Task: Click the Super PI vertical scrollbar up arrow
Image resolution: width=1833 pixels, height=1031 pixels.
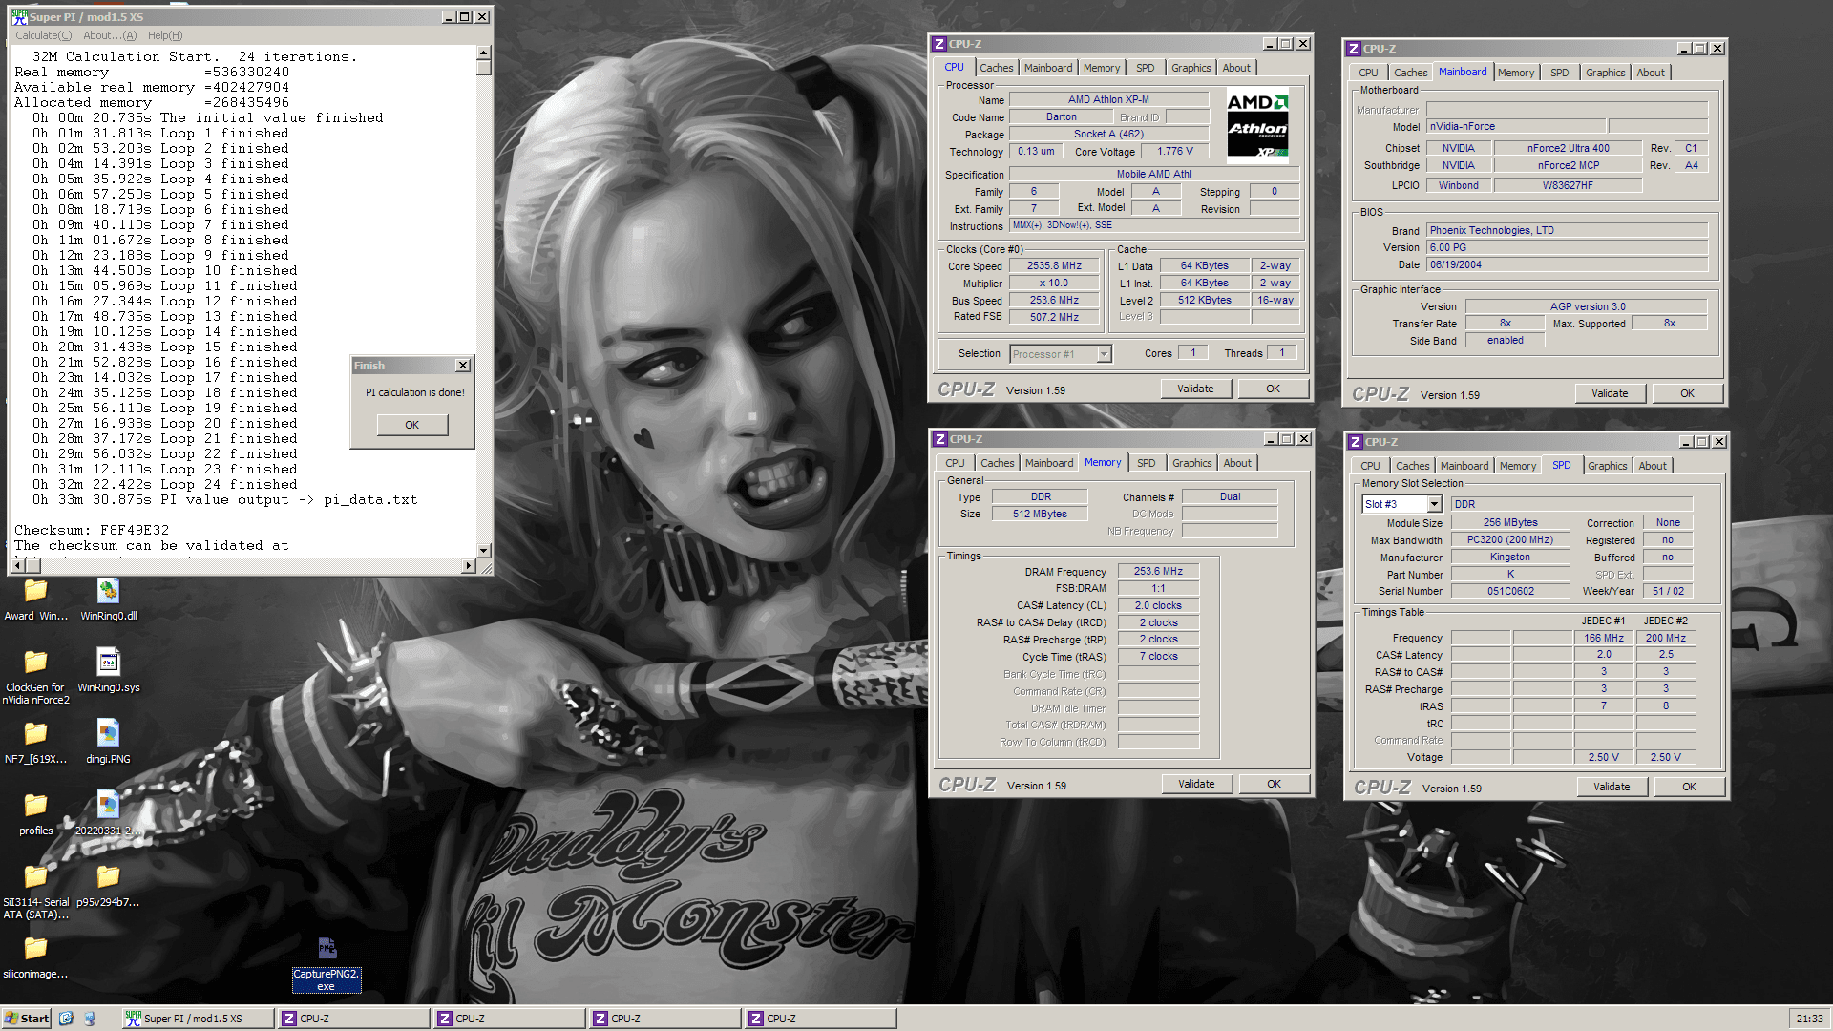Action: 484,53
